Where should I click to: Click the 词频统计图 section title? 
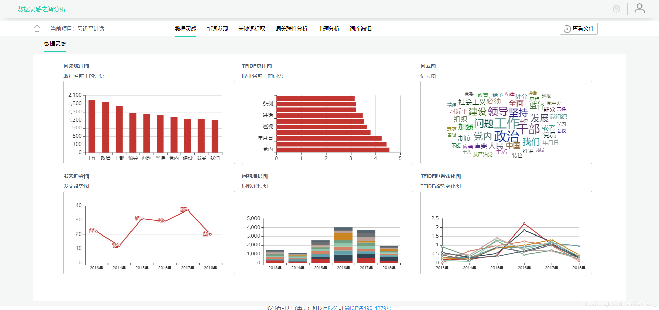[x=76, y=66]
